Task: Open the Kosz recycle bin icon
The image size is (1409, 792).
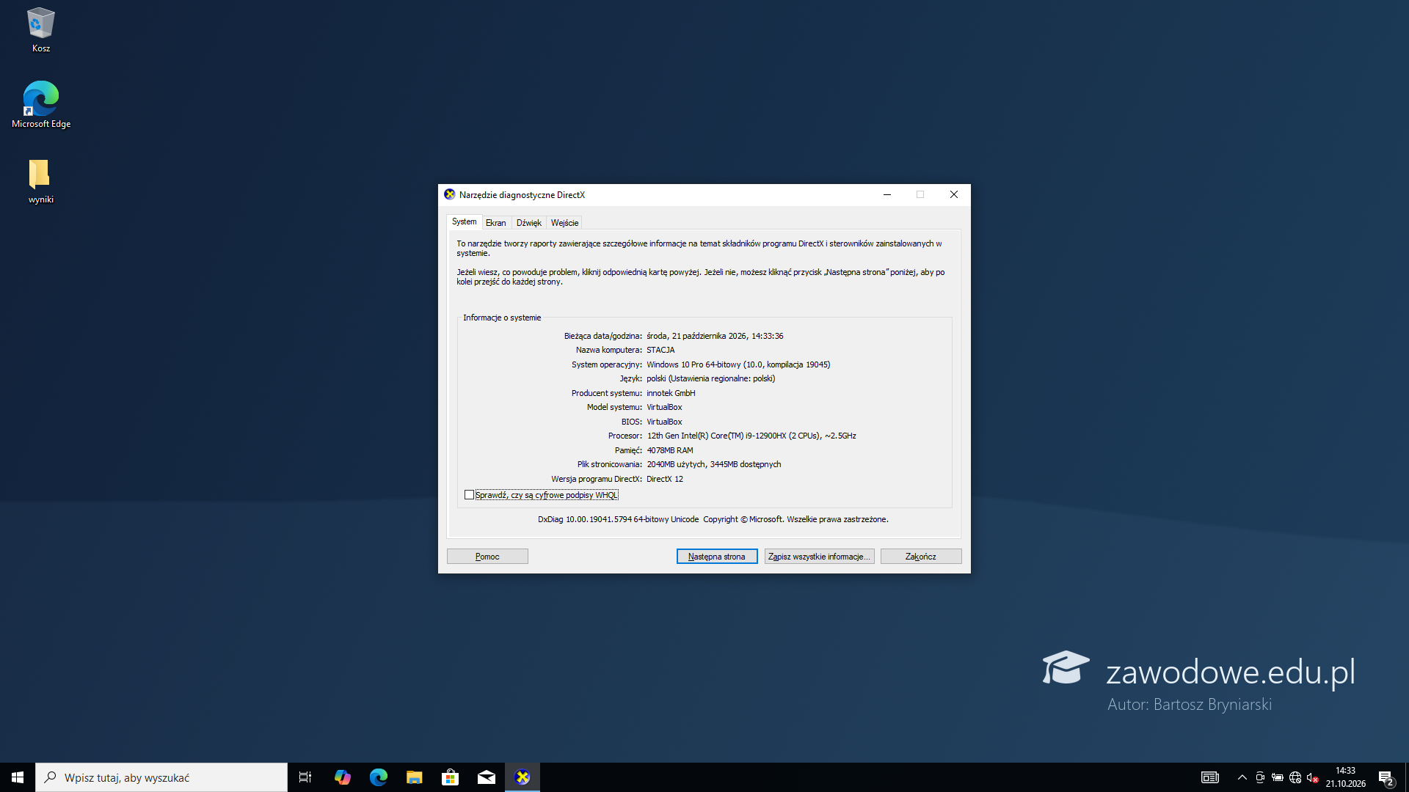Action: click(40, 30)
